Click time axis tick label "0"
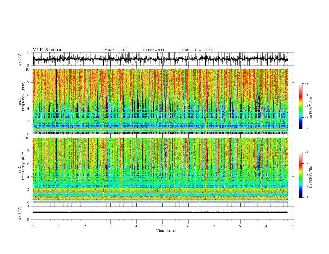Image resolution: width=329 pixels, height=254 pixels. (33, 226)
